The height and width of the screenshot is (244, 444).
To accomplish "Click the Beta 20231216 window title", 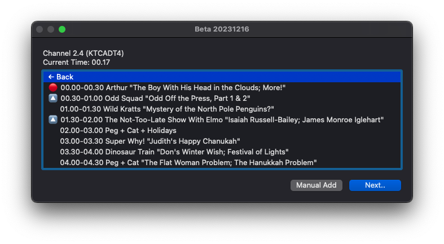I will (222, 29).
